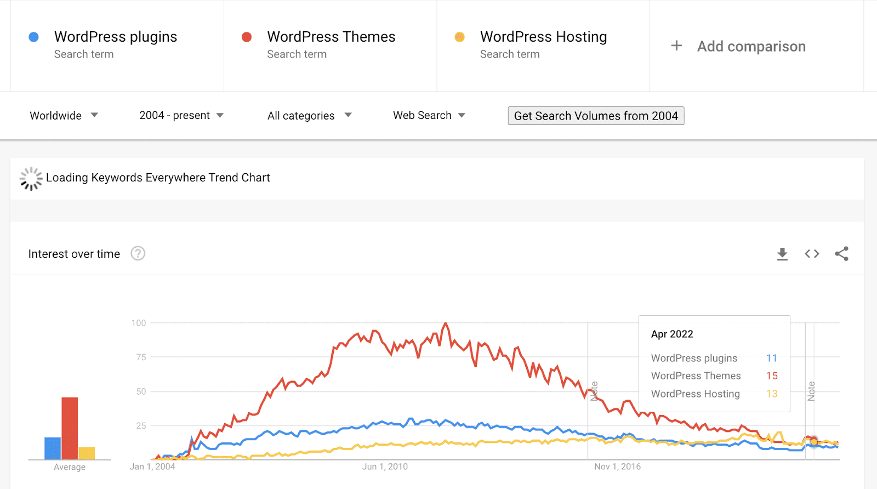Click the yellow WordPress Hosting color dot

pos(459,37)
